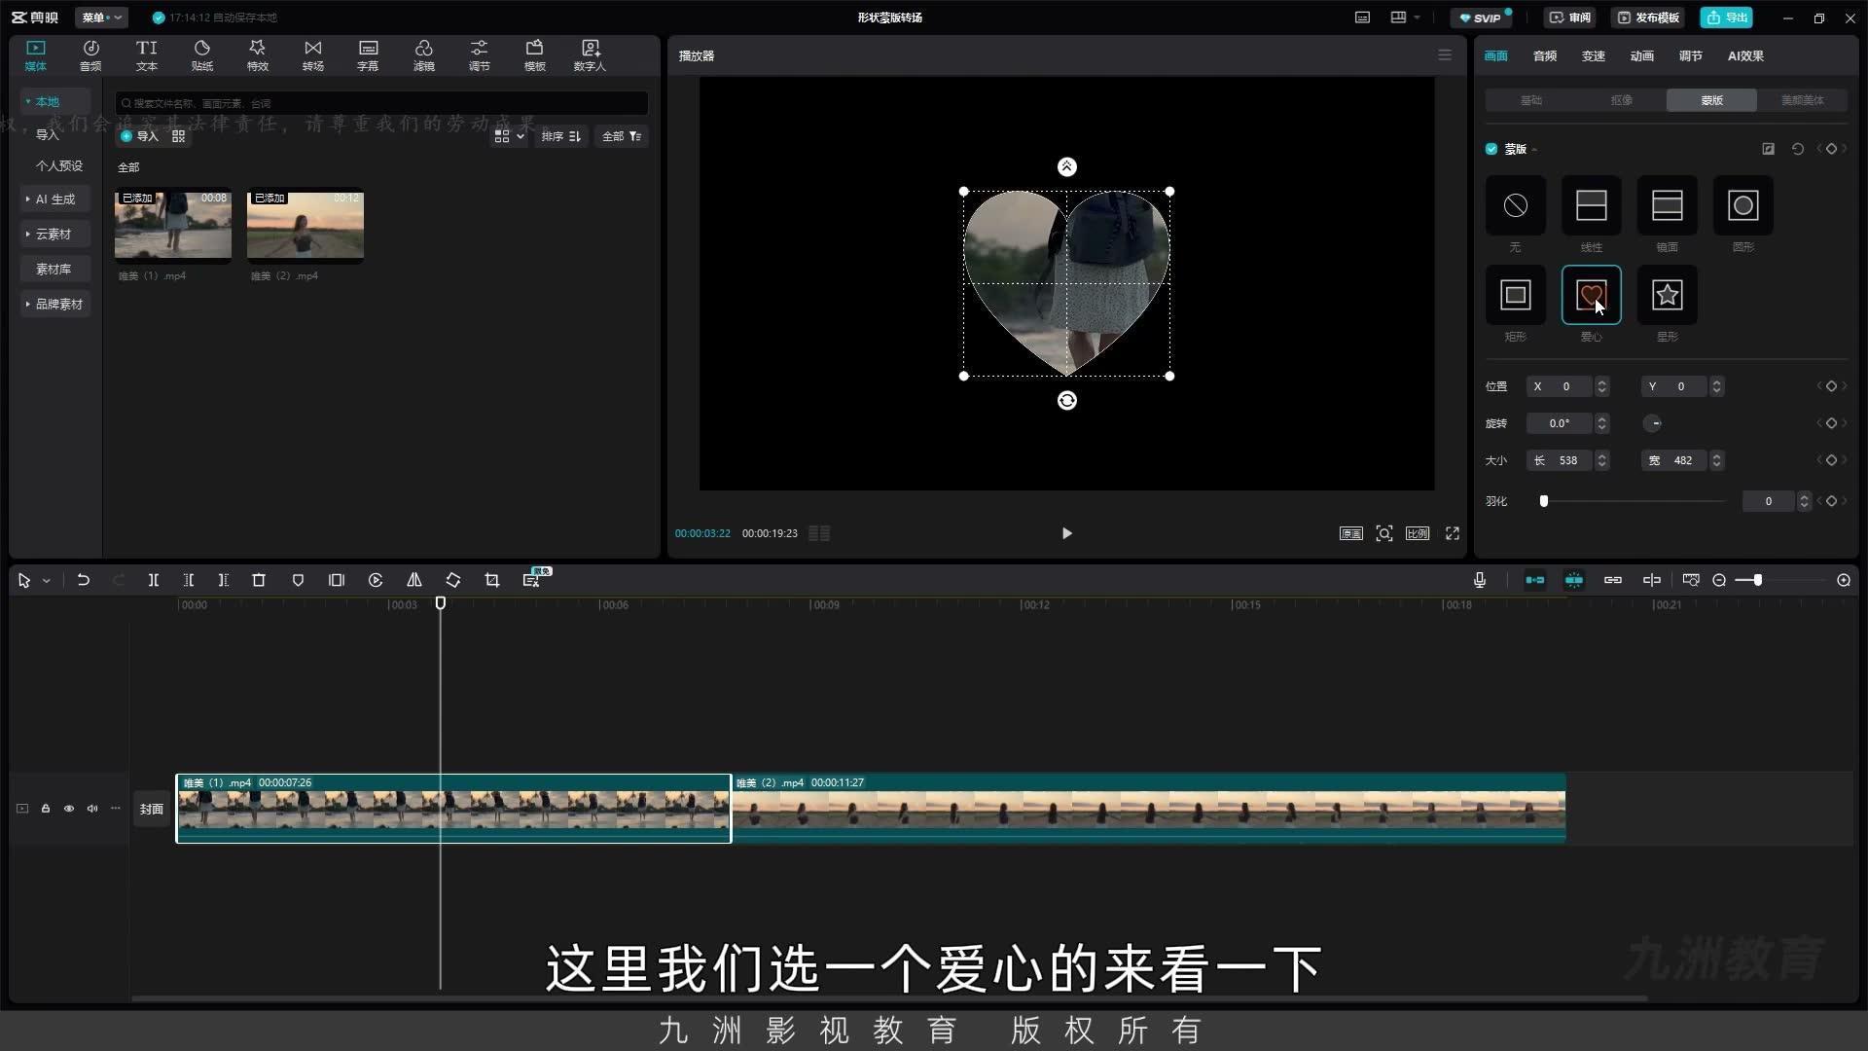Switch to the 变速 speed tab
1868x1051 pixels.
(x=1594, y=55)
